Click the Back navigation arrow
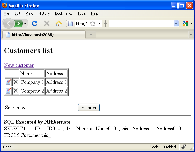Screen dimensions: 195x152 point(8,23)
